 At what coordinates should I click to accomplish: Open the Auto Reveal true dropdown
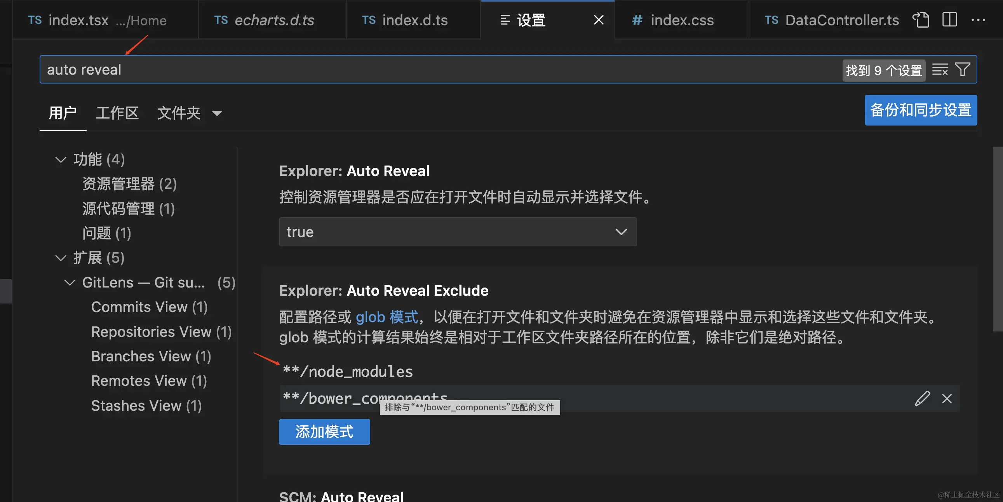pyautogui.click(x=458, y=232)
